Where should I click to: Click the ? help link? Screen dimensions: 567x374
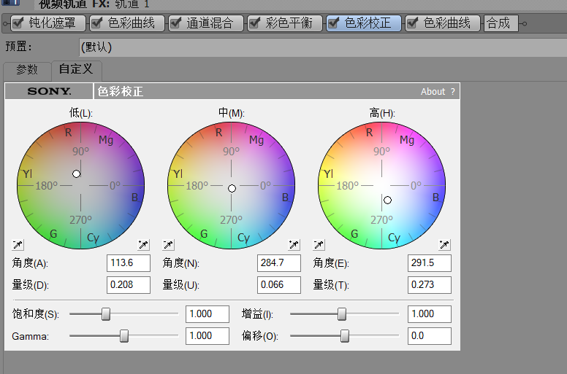(453, 92)
